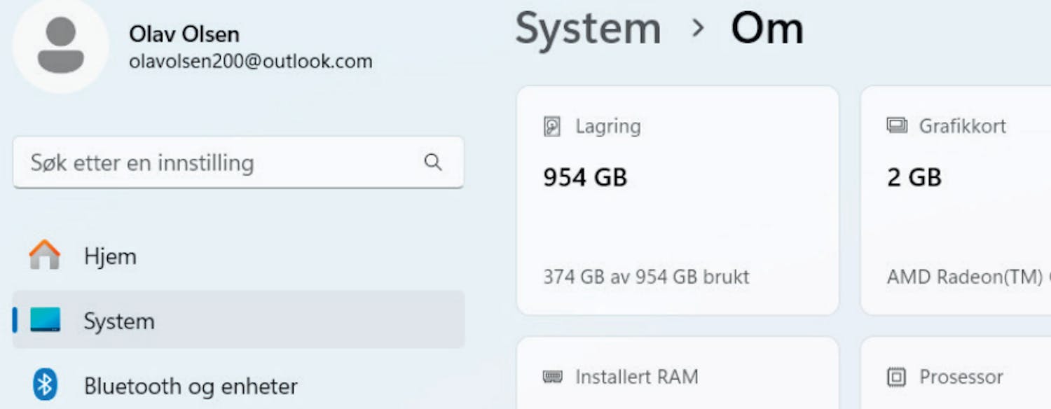Click the Prosessor chip icon
The height and width of the screenshot is (409, 1051).
coord(896,377)
